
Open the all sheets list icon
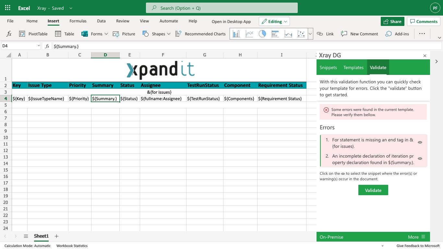coord(26,236)
